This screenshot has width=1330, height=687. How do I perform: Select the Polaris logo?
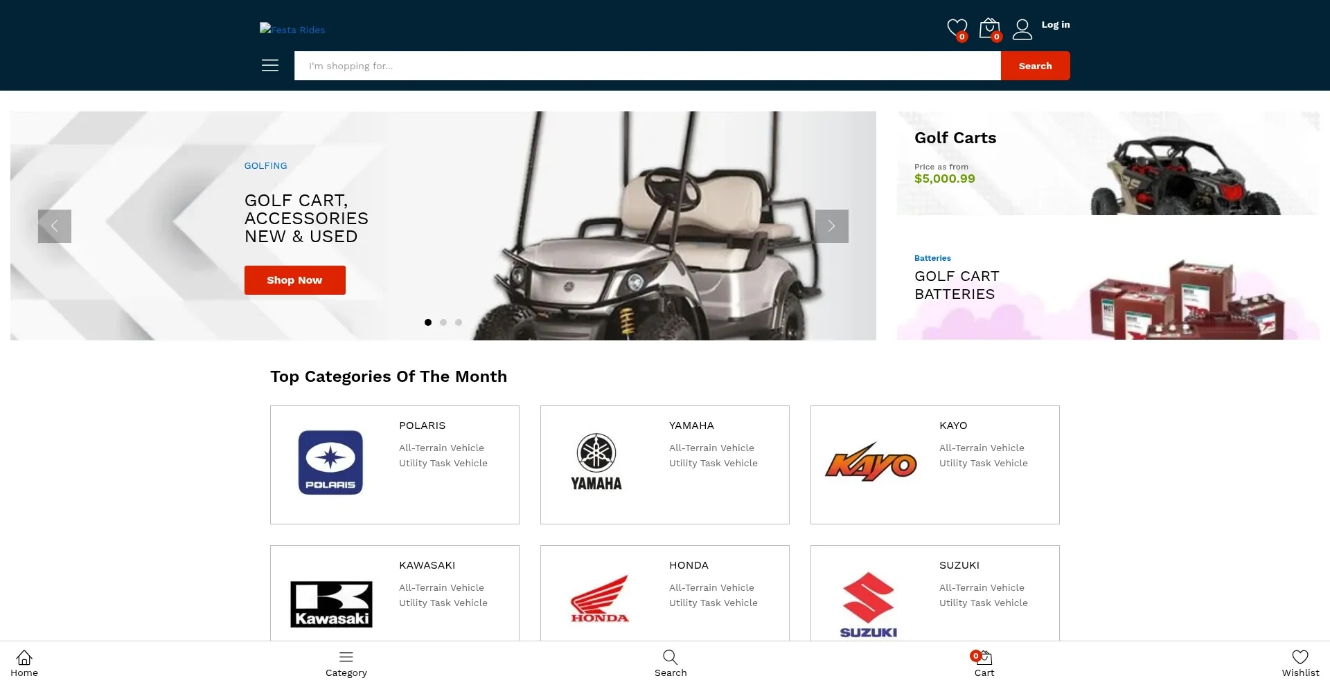330,463
